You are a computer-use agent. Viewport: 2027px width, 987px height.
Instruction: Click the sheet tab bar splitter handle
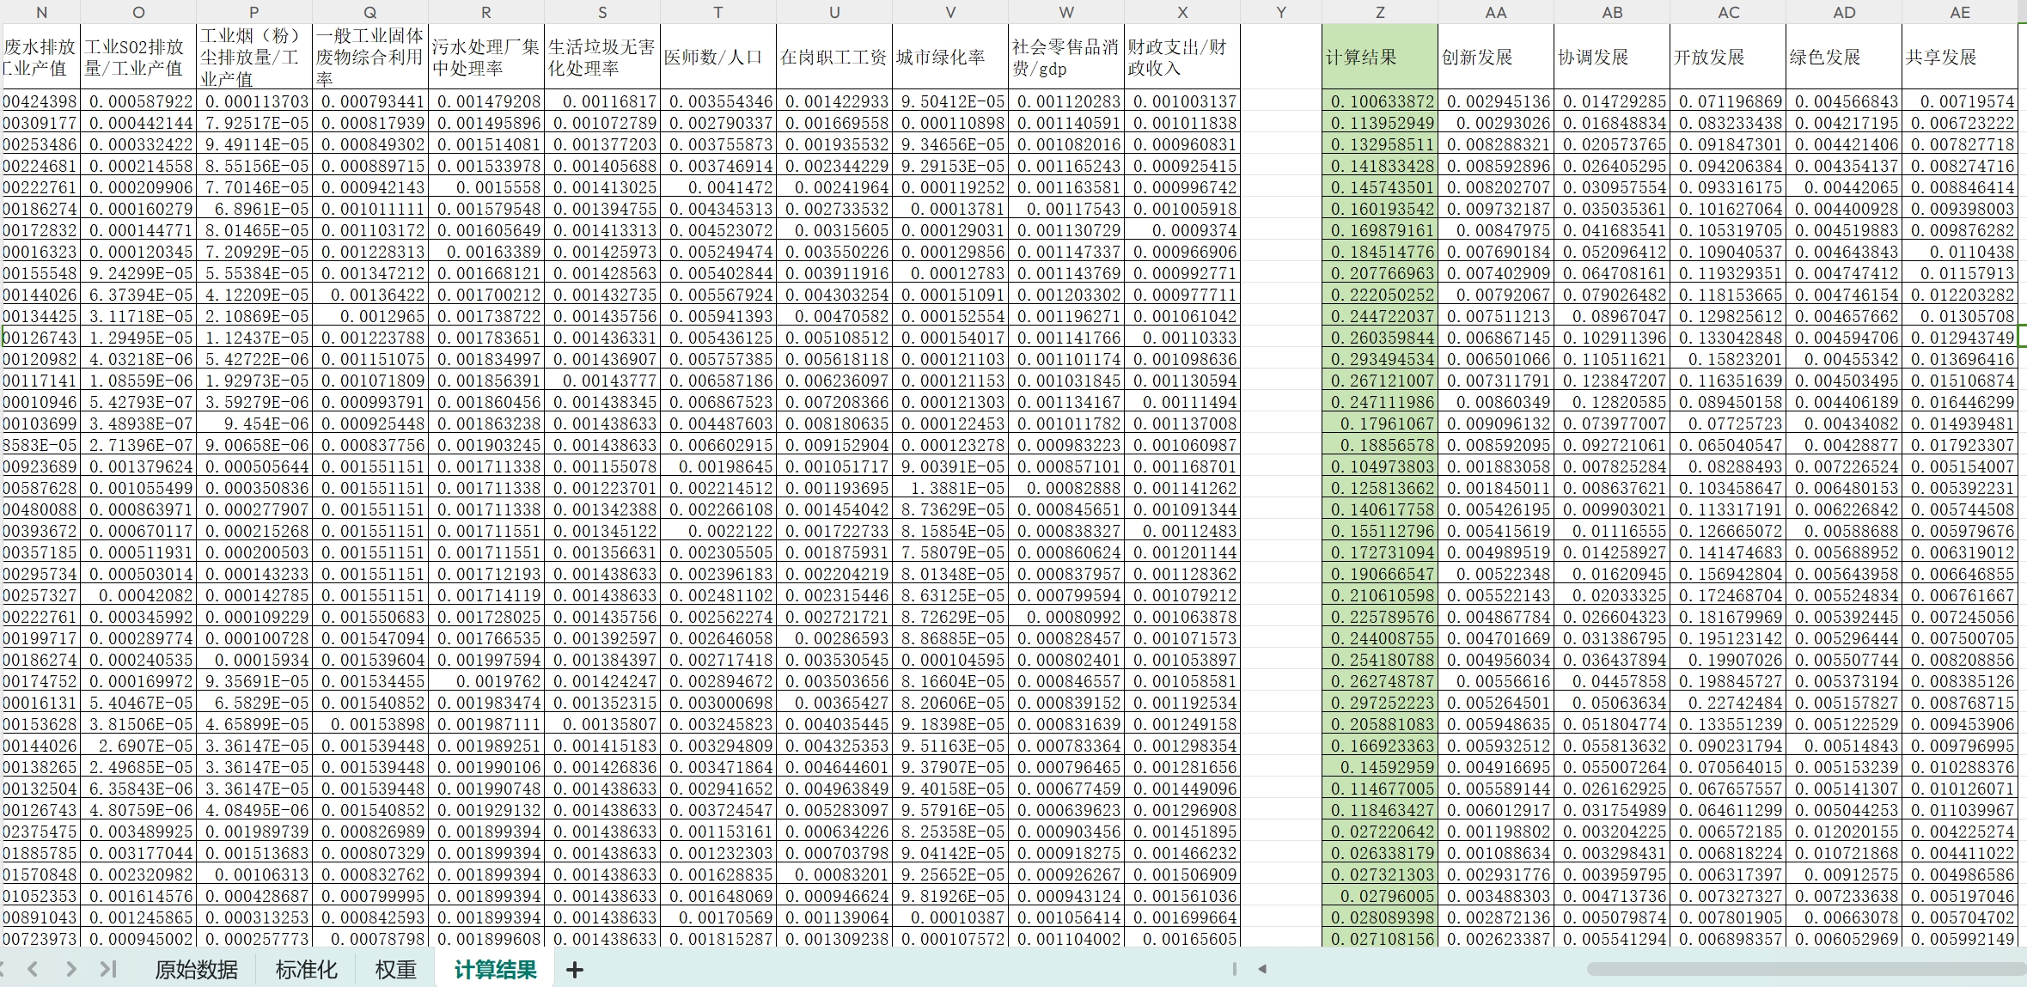pos(1235,969)
